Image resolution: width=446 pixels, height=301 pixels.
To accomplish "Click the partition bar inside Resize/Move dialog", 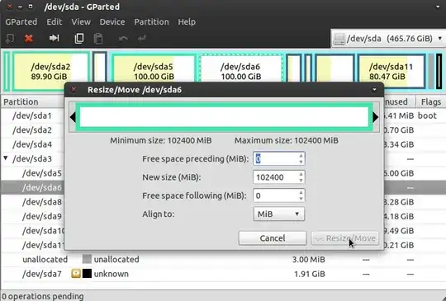I will pyautogui.click(x=224, y=117).
